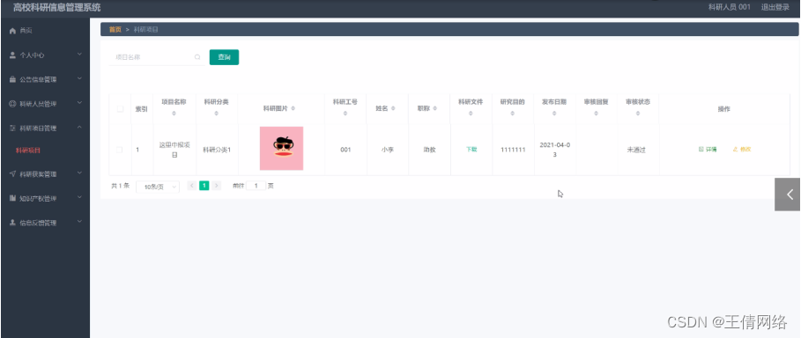
Task: Tick the select-all checkbox in table header
Action: tap(120, 109)
